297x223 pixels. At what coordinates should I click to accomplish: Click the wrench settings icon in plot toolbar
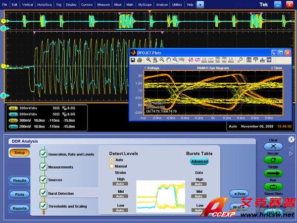[x=240, y=60]
